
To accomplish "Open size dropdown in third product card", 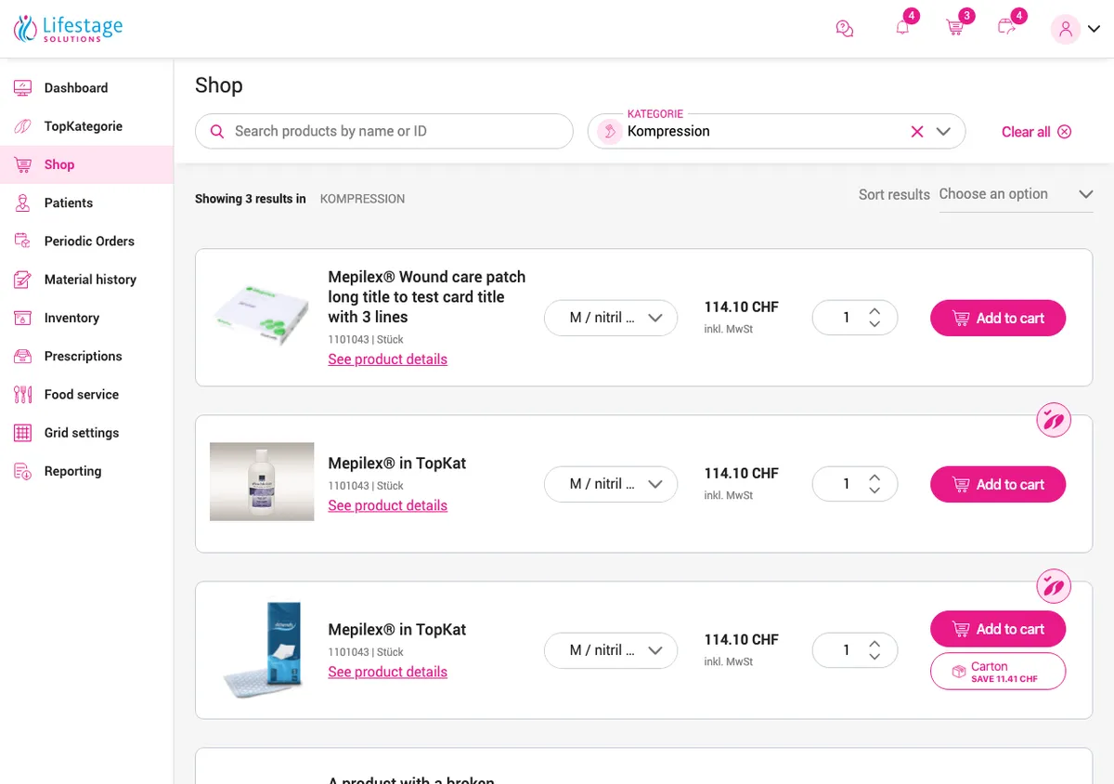I will (x=611, y=650).
